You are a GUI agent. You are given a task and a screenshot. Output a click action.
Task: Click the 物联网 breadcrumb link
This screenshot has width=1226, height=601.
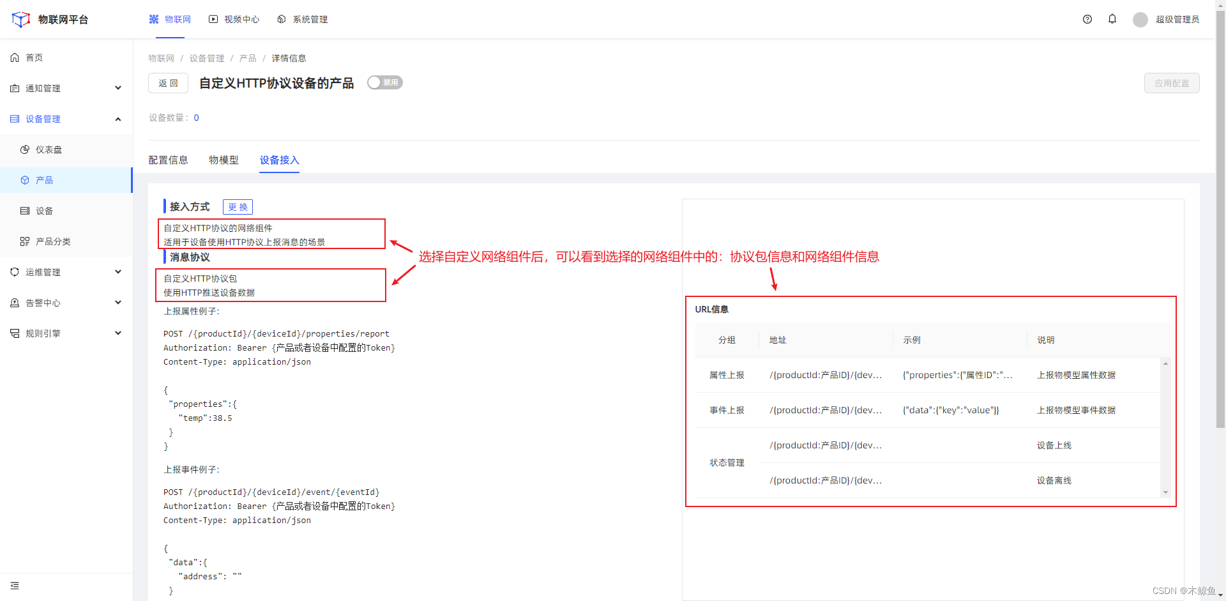click(x=161, y=58)
